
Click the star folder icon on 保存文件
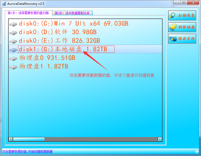click(x=173, y=39)
